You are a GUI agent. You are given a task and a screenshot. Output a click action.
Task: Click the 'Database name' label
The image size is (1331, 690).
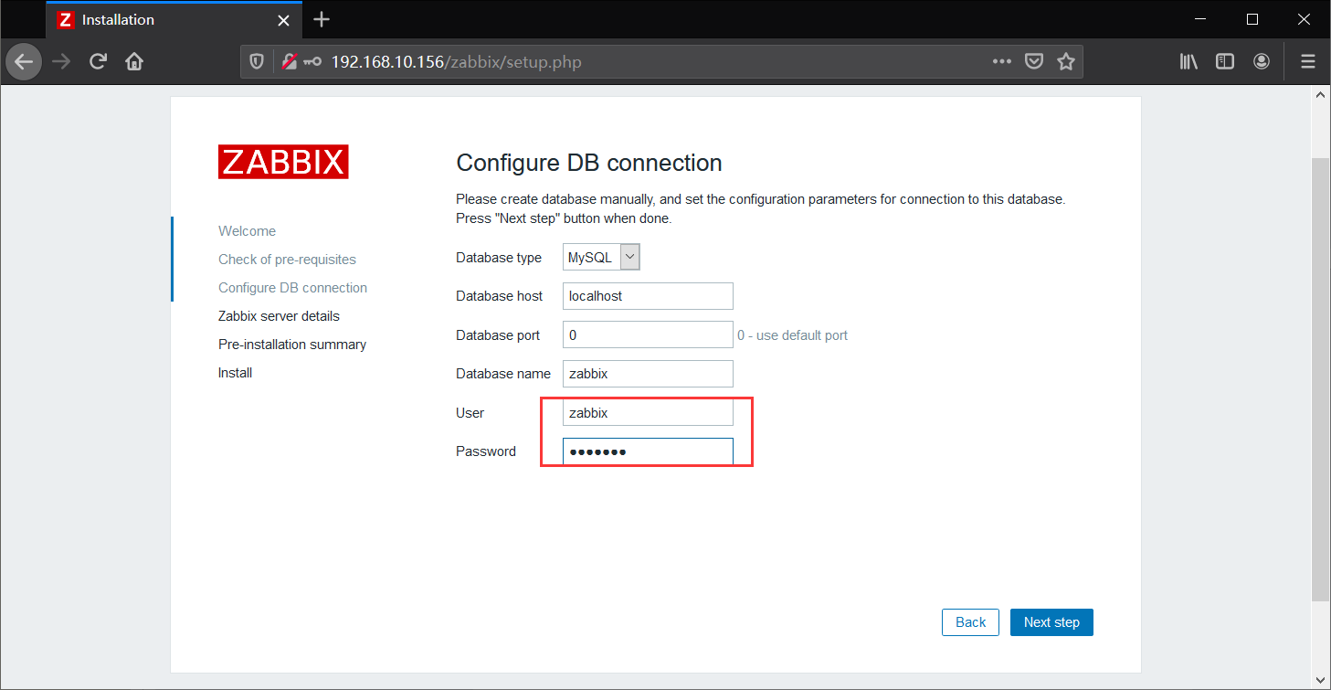coord(503,374)
